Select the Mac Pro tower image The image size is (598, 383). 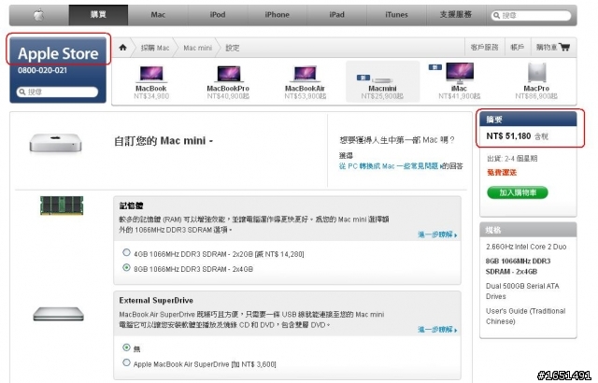[x=536, y=73]
